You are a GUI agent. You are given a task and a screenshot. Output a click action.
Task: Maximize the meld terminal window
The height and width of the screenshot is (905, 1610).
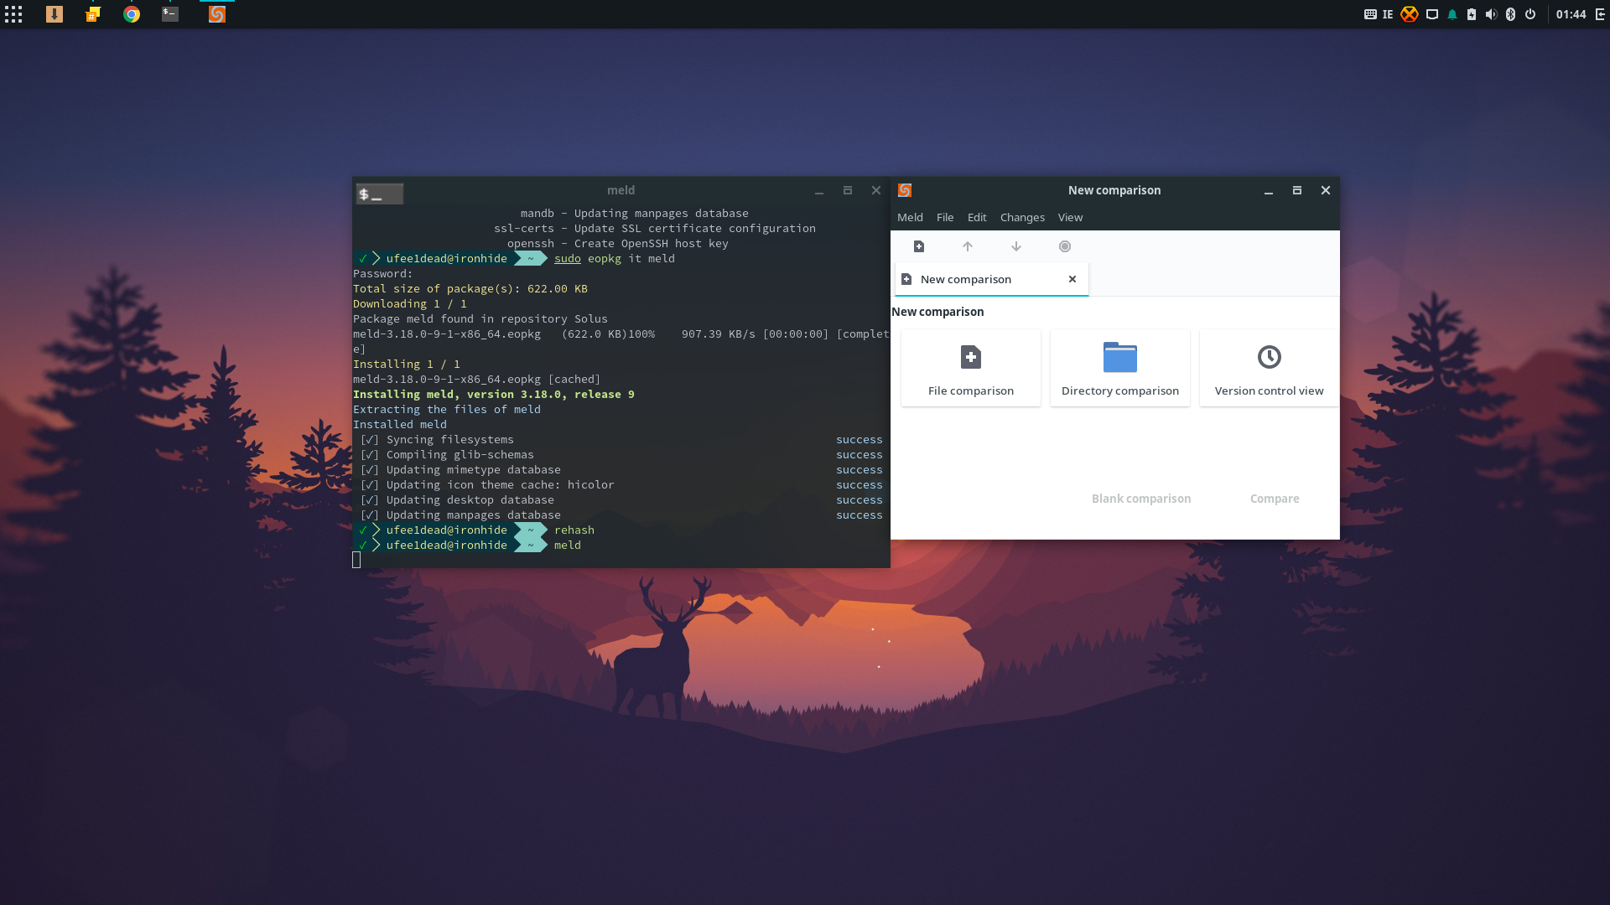click(x=848, y=191)
